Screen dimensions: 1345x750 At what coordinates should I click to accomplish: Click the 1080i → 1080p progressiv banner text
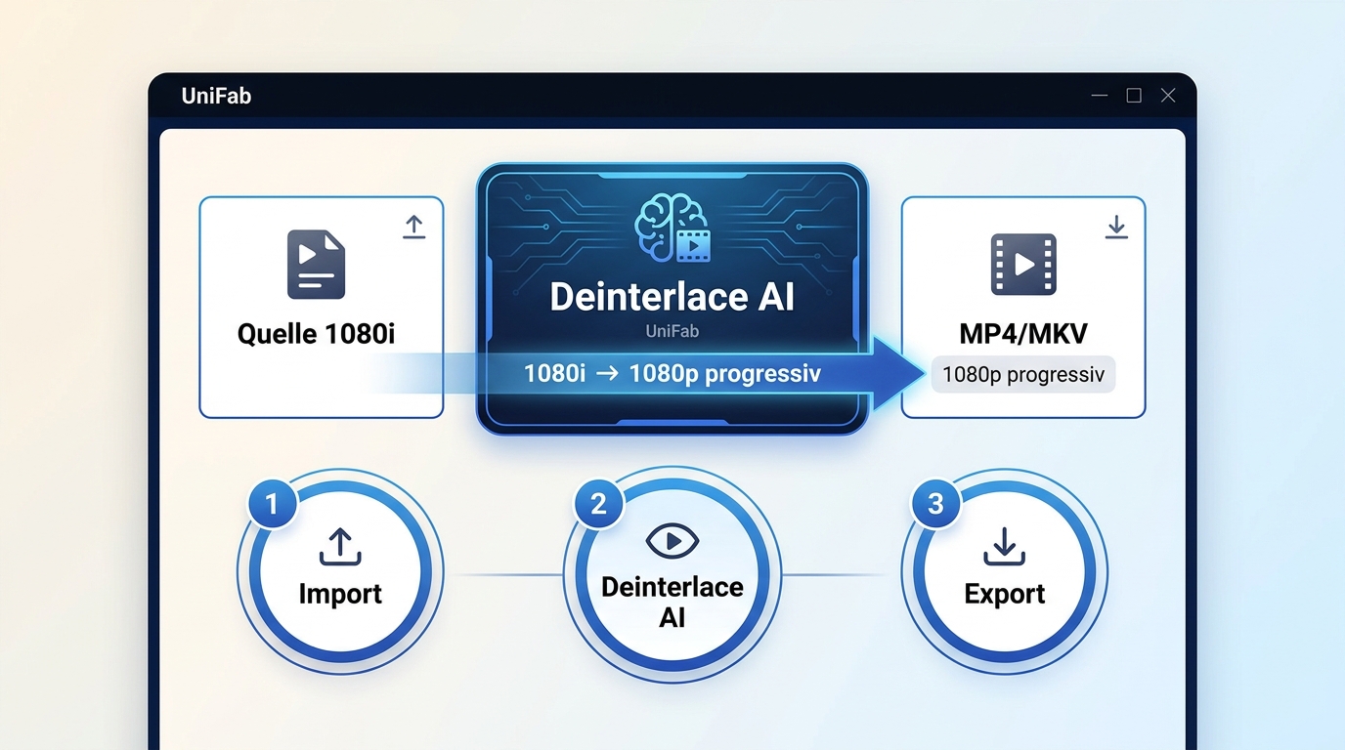[x=672, y=374]
